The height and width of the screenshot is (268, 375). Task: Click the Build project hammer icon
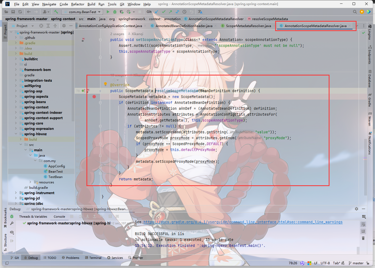coord(56,12)
